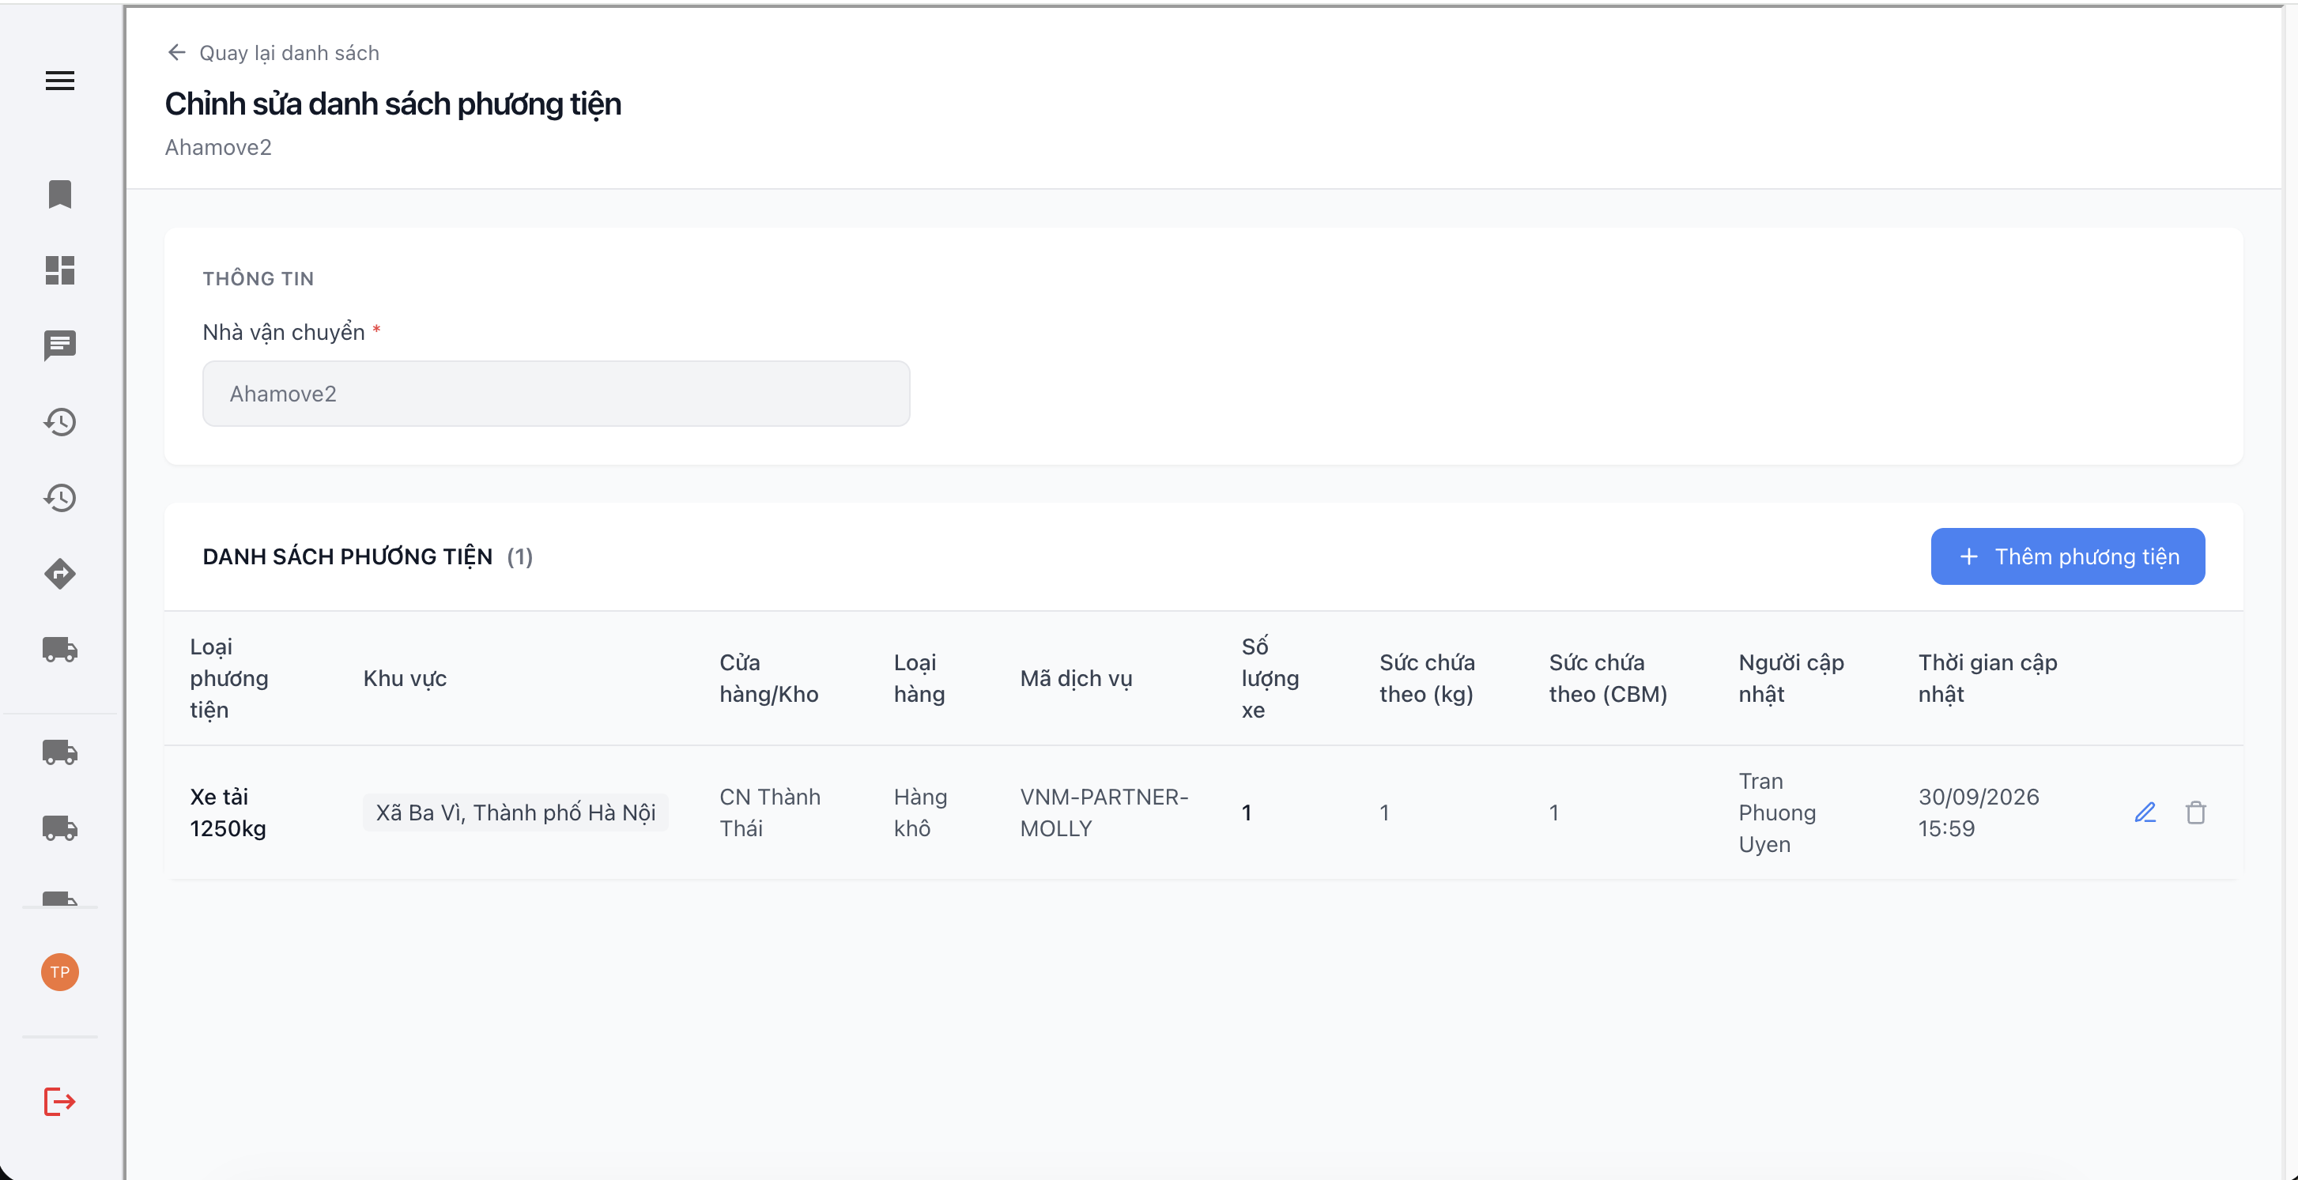Click the back arrow icon beside Quay lại danh sách
The height and width of the screenshot is (1180, 2298).
click(x=176, y=53)
